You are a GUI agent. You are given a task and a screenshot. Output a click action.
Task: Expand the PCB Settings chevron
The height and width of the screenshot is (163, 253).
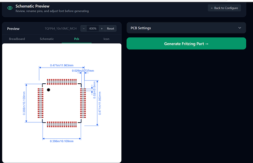(240, 28)
